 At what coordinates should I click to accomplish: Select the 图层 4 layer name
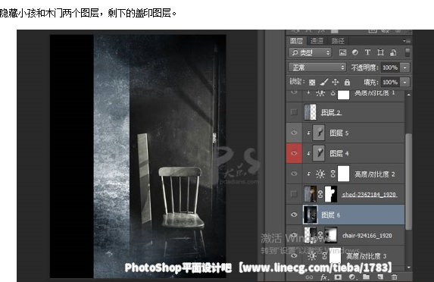tap(339, 153)
